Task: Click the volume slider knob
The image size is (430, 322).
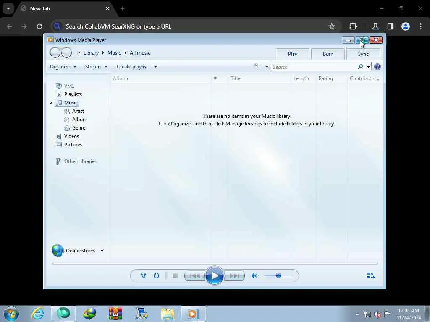Action: (278, 275)
